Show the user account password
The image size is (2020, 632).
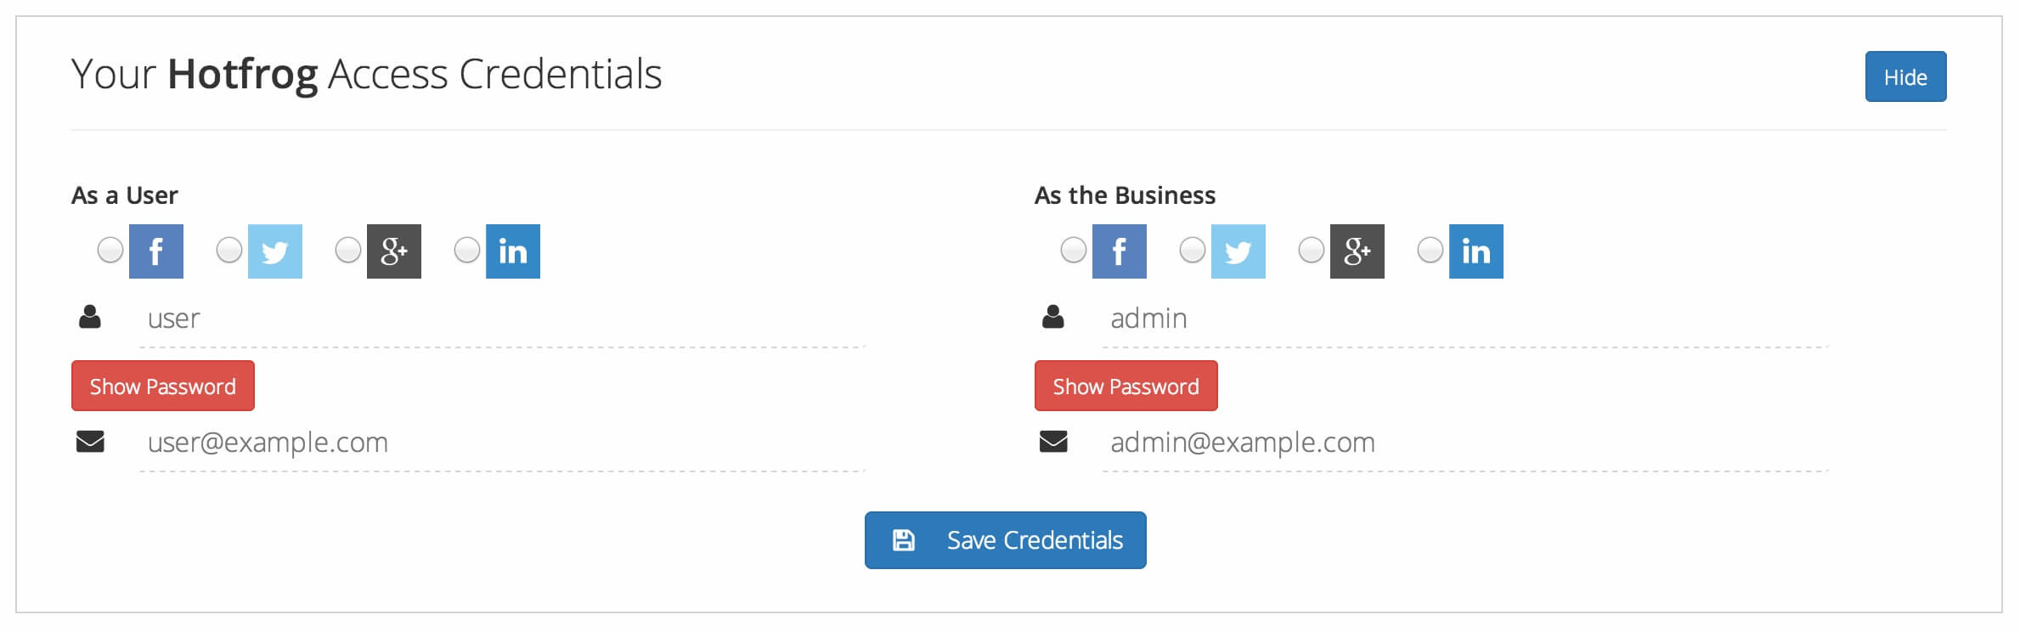pos(163,386)
